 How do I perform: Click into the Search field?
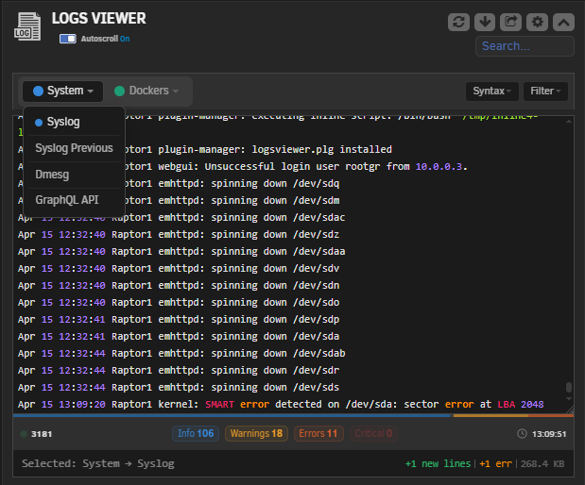coord(525,46)
